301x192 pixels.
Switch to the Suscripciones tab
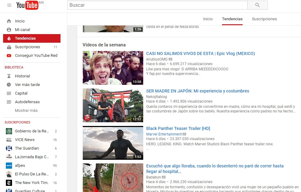[x=264, y=19]
